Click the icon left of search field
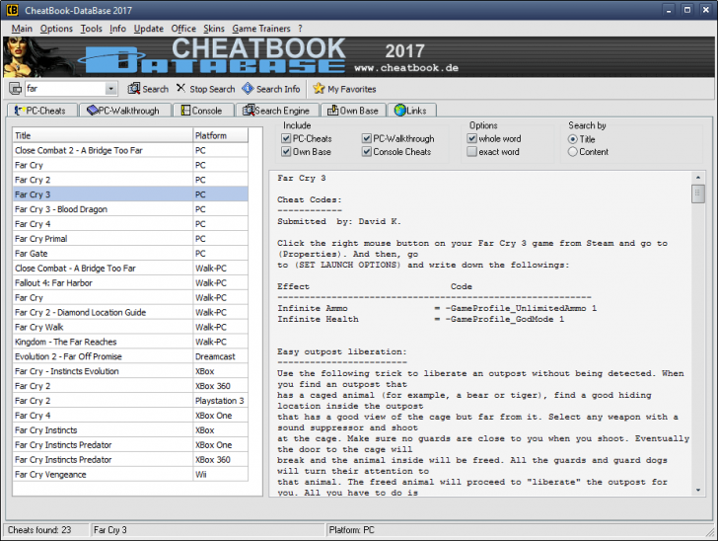This screenshot has height=541, width=718. [x=15, y=89]
